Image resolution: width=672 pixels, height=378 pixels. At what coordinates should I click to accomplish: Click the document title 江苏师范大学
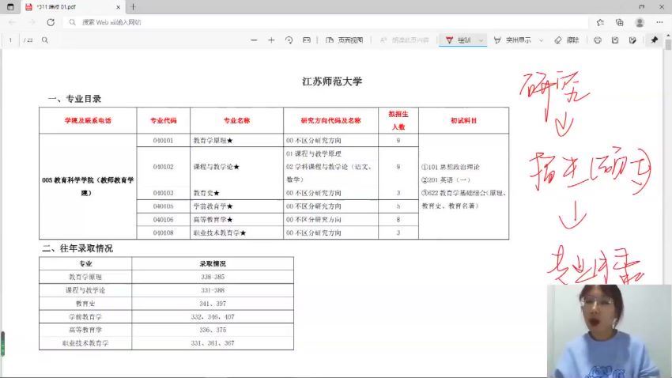tap(332, 81)
